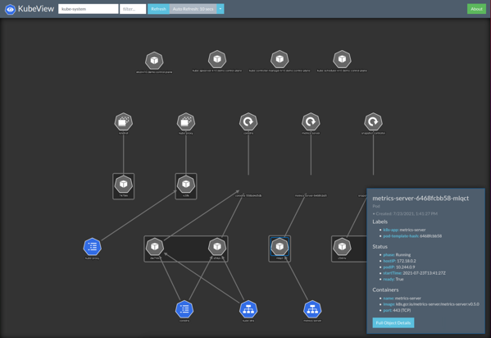Viewport: 491px width, 338px height.
Task: Click the snapshot-controller Deployment icon
Action: (x=373, y=121)
